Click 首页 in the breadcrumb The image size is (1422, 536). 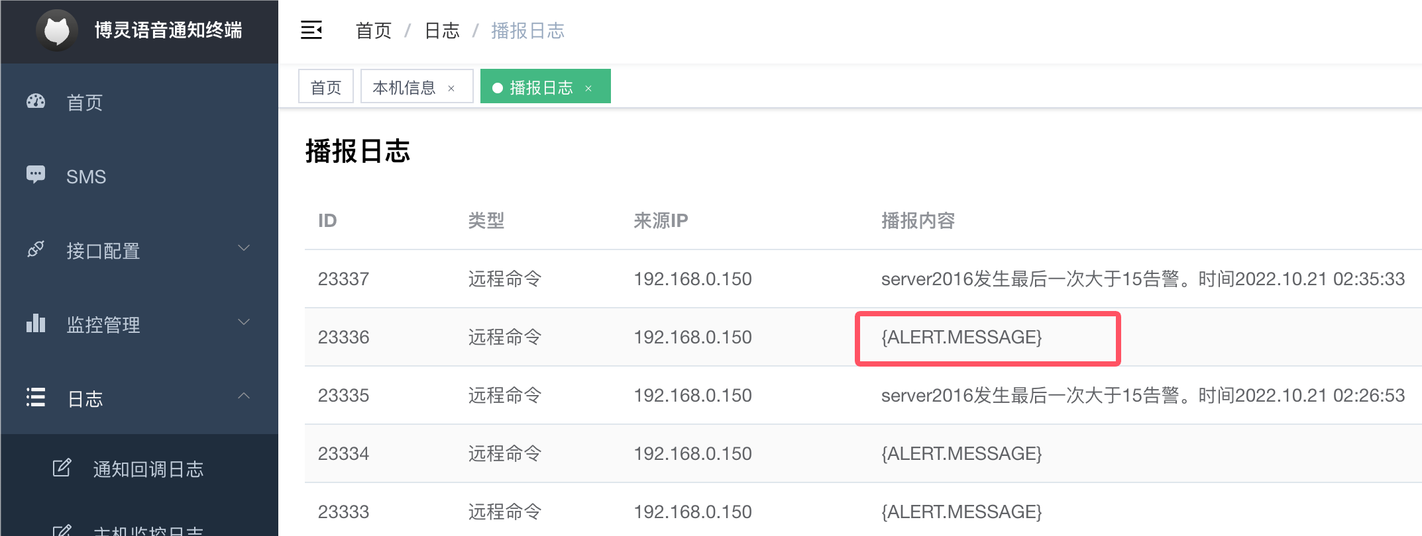pyautogui.click(x=374, y=30)
